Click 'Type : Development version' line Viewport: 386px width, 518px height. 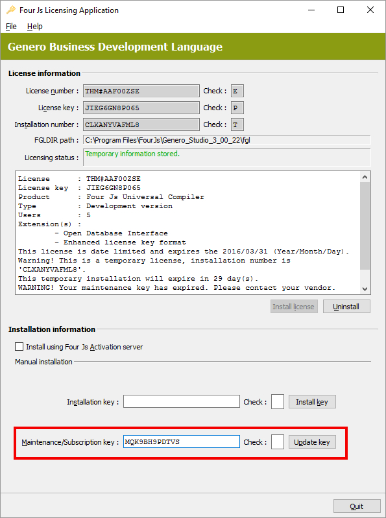[x=95, y=206]
